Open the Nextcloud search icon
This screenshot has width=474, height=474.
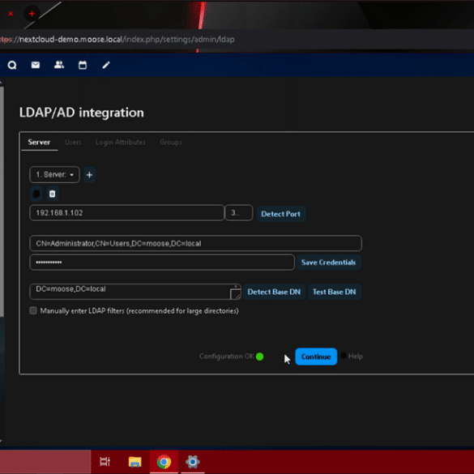point(12,65)
